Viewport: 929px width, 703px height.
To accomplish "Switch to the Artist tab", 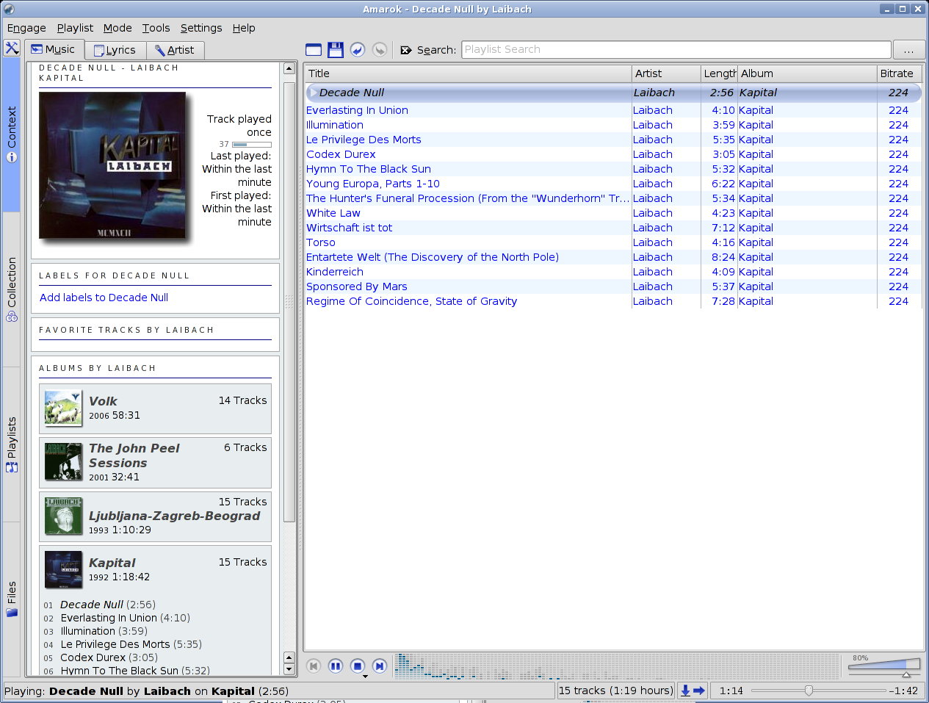I will pyautogui.click(x=175, y=50).
